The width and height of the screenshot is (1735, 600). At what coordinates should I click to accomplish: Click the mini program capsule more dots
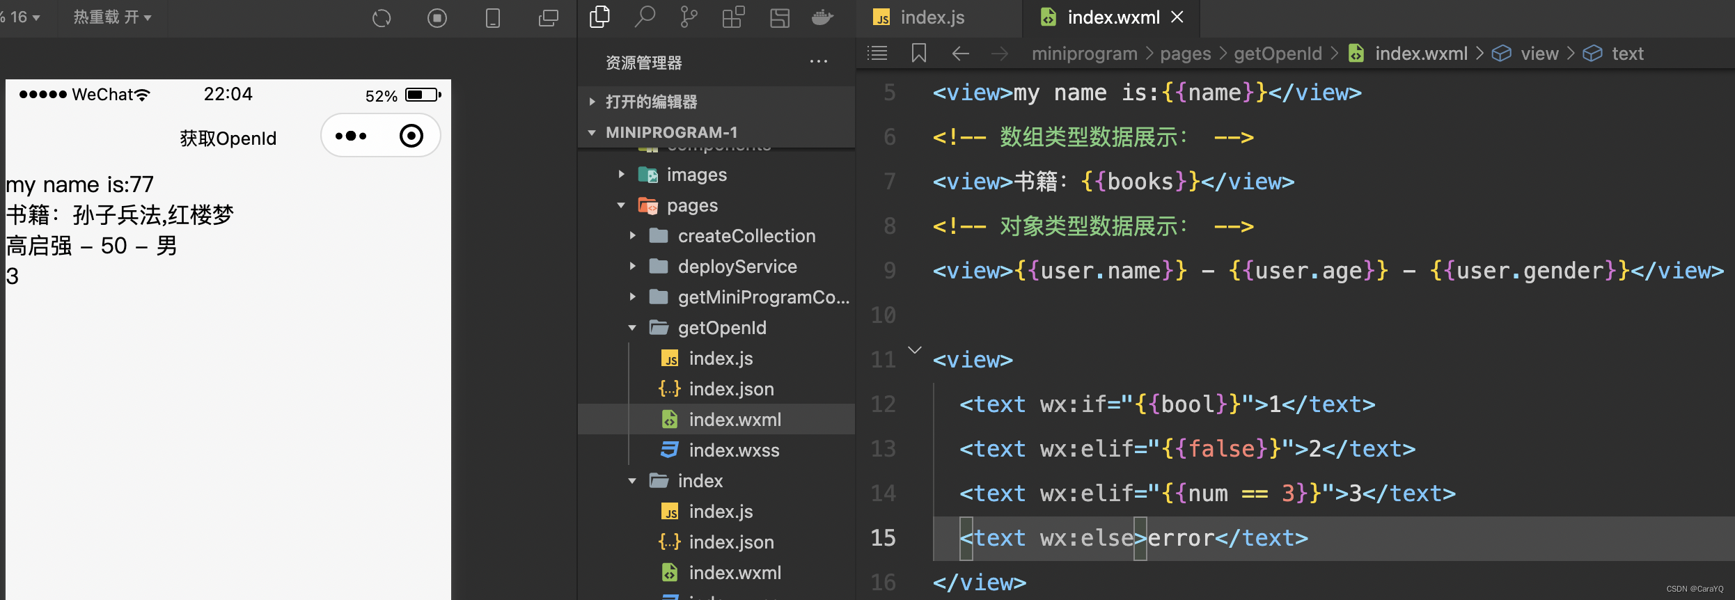[351, 136]
